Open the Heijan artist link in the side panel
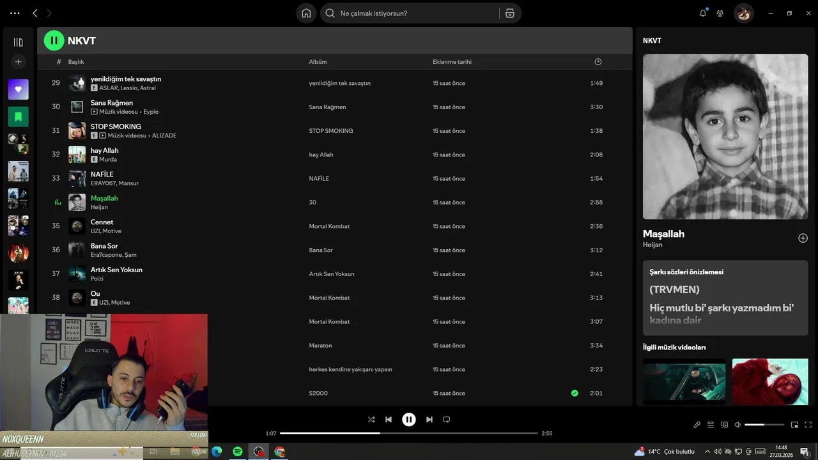The height and width of the screenshot is (460, 818). click(x=652, y=245)
